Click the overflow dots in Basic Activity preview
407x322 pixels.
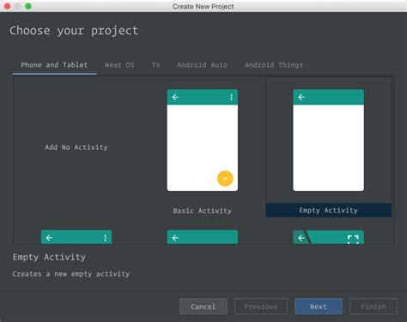pyautogui.click(x=231, y=98)
